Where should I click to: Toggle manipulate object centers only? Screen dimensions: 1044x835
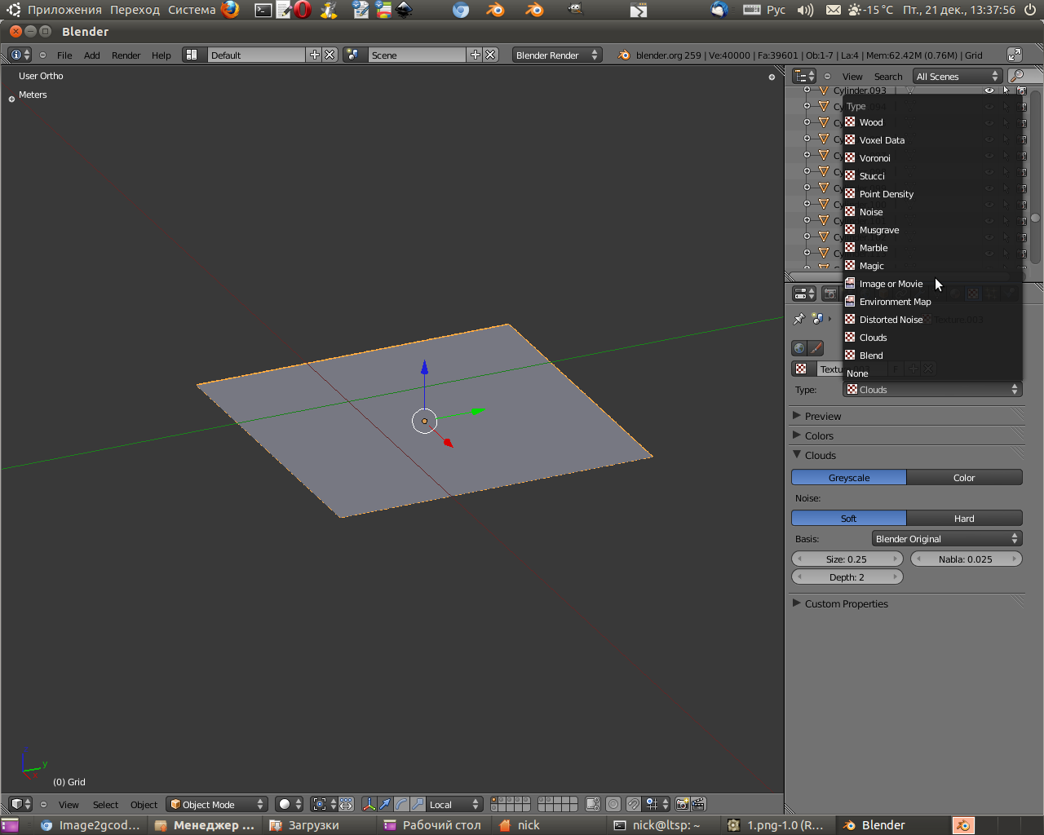(346, 804)
